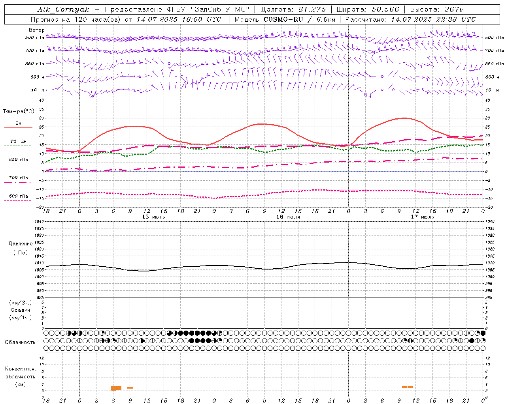The width and height of the screenshot is (506, 404).
Task: Click the dotted pink swatch under the legend's "500 гПа"
Action: [17, 200]
